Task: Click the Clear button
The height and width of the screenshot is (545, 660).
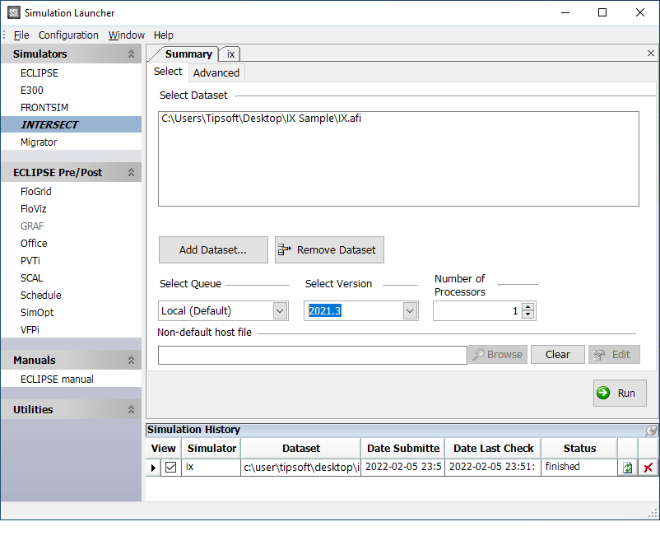Action: [x=558, y=355]
